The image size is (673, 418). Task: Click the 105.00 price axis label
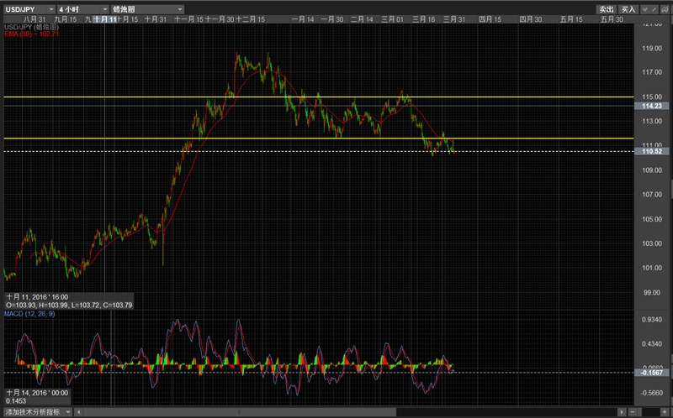[652, 219]
